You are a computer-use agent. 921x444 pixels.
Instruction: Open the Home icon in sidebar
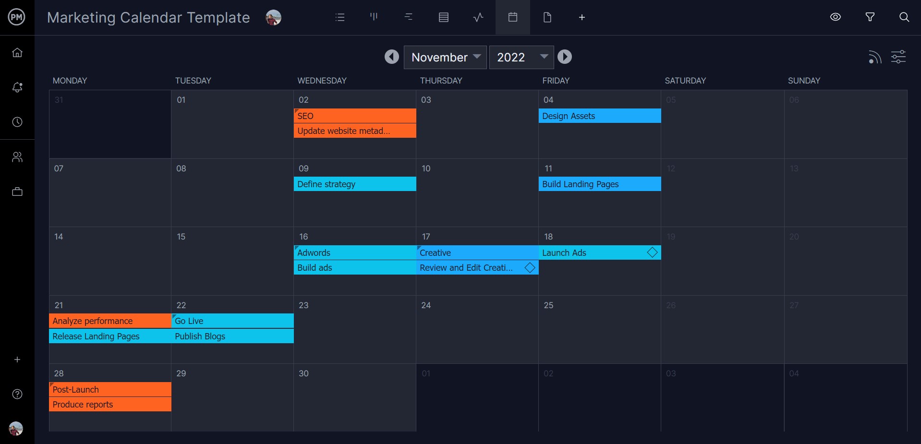tap(17, 53)
